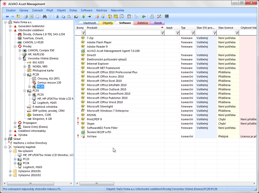
Task: Click the tree panel horizontal scrollbar thumb
Action: [x=31, y=183]
